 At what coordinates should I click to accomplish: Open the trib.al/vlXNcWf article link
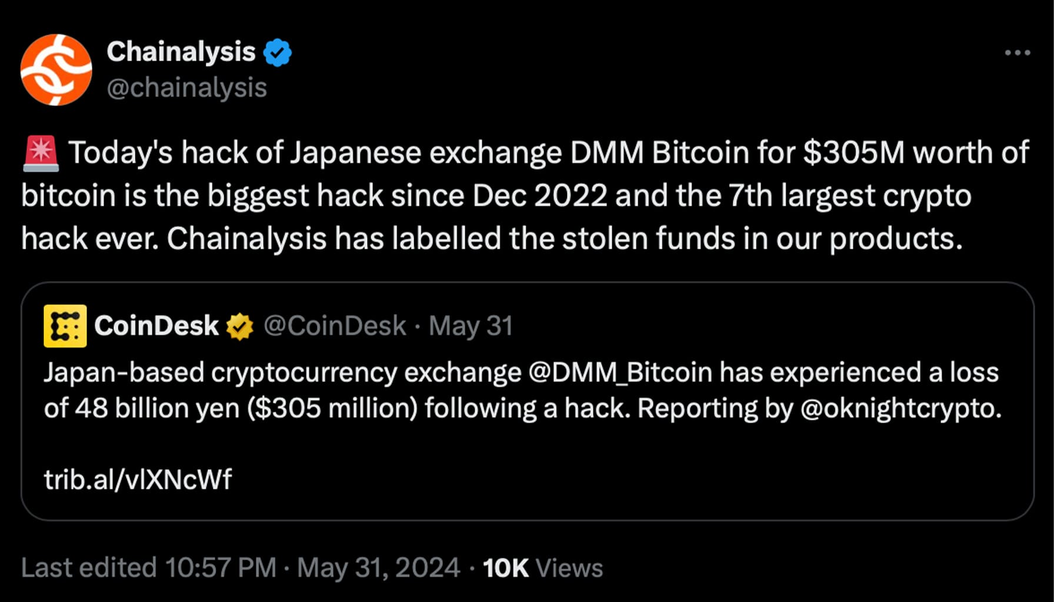[x=138, y=480]
